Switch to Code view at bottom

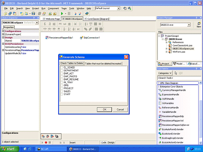coord(103,142)
